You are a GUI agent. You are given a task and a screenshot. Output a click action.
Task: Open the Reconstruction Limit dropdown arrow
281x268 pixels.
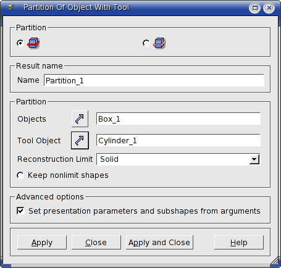254,159
